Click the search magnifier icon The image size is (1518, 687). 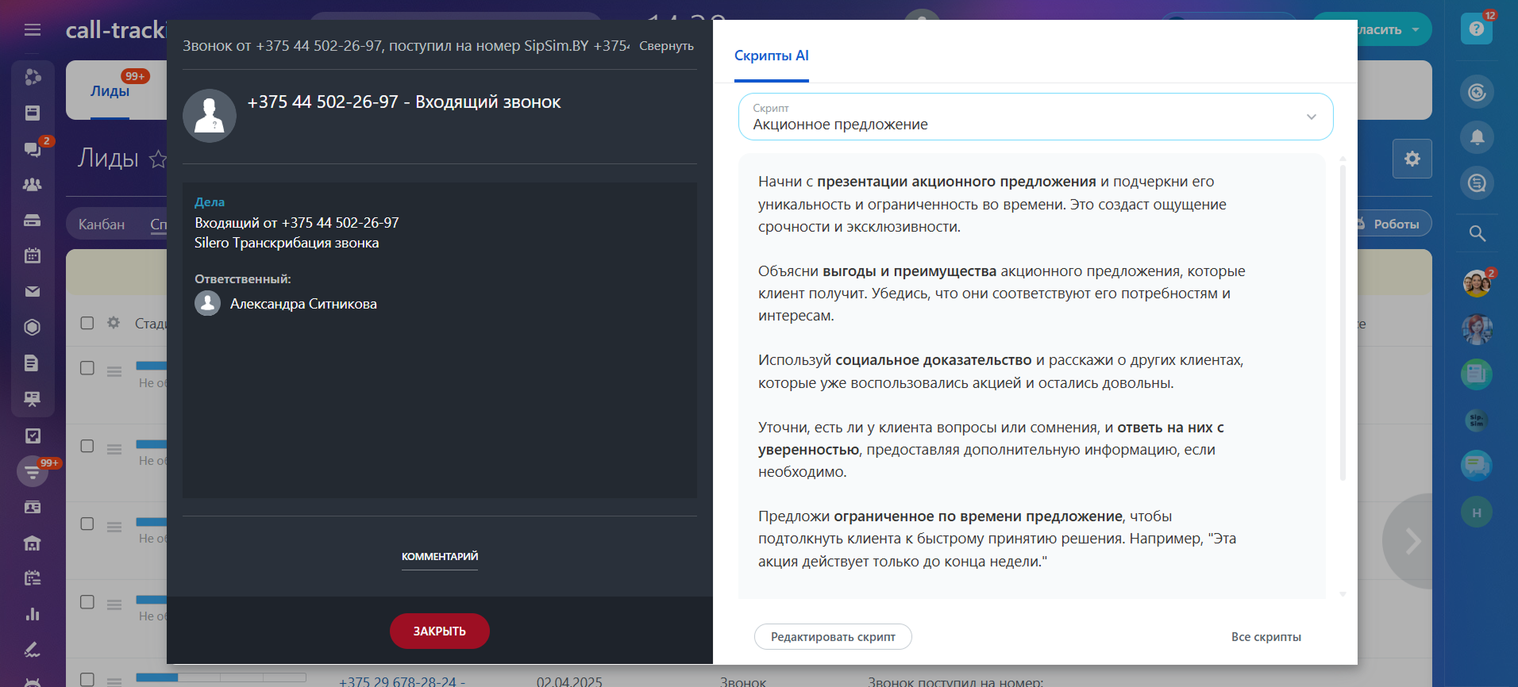1477,233
